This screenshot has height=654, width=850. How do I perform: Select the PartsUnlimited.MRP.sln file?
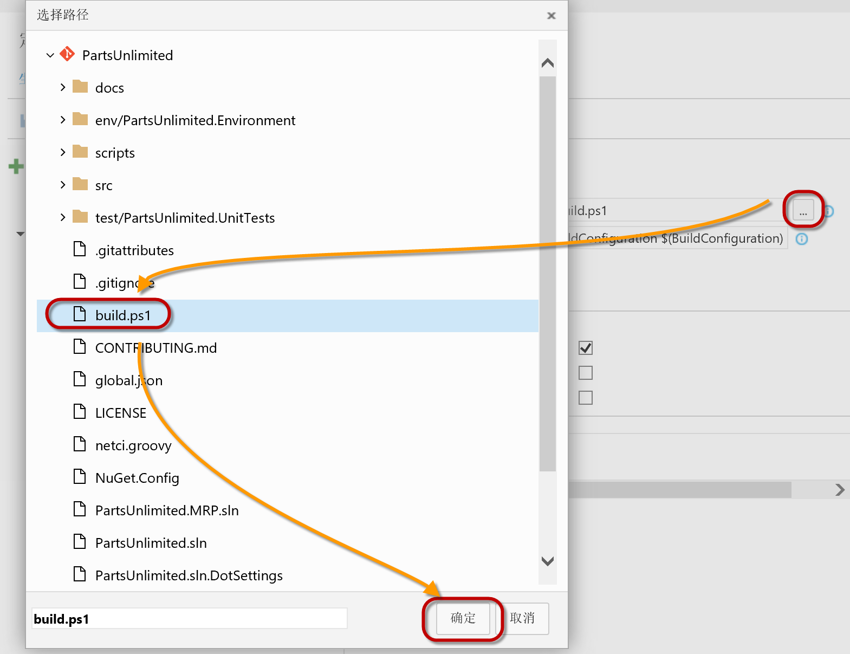tap(167, 510)
